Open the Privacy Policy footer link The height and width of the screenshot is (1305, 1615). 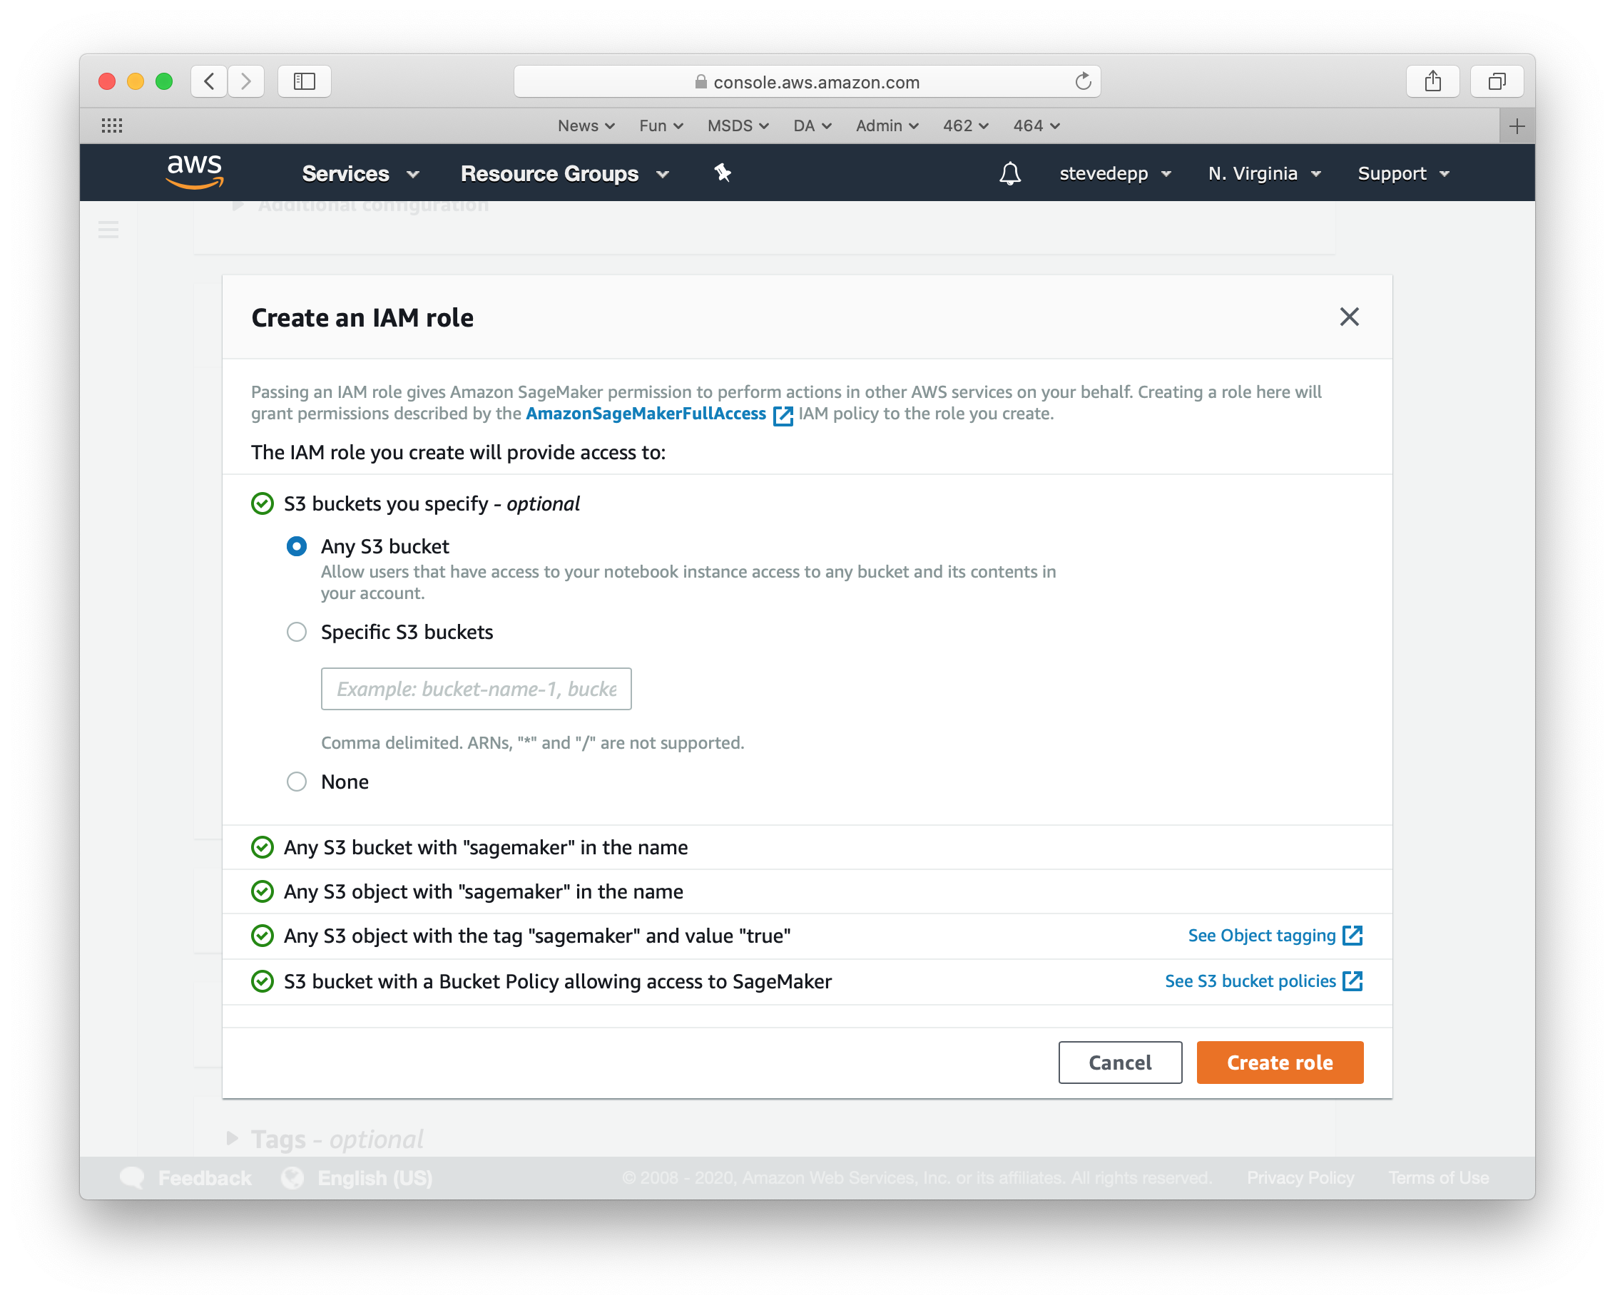click(x=1300, y=1178)
